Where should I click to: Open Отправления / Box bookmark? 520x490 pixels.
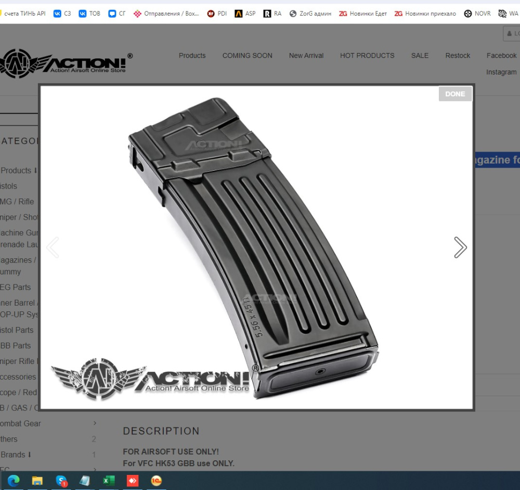coord(166,14)
